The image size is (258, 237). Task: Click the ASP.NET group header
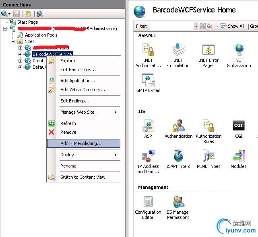tap(147, 35)
